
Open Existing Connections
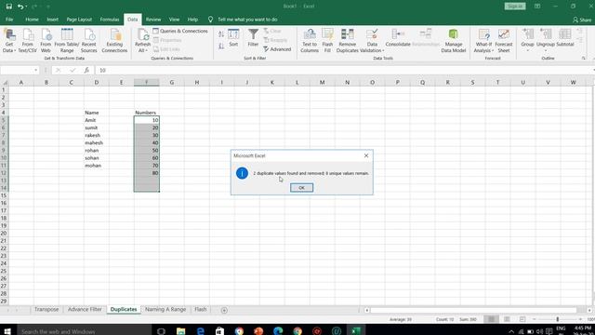point(114,41)
